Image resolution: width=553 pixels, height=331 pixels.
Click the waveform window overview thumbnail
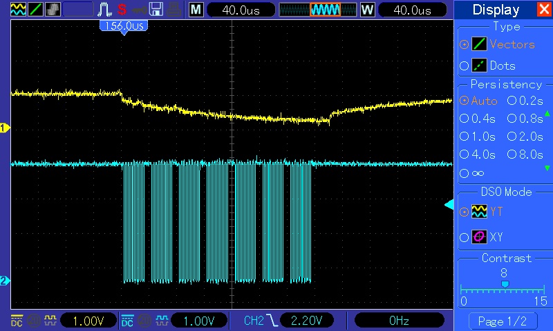317,10
